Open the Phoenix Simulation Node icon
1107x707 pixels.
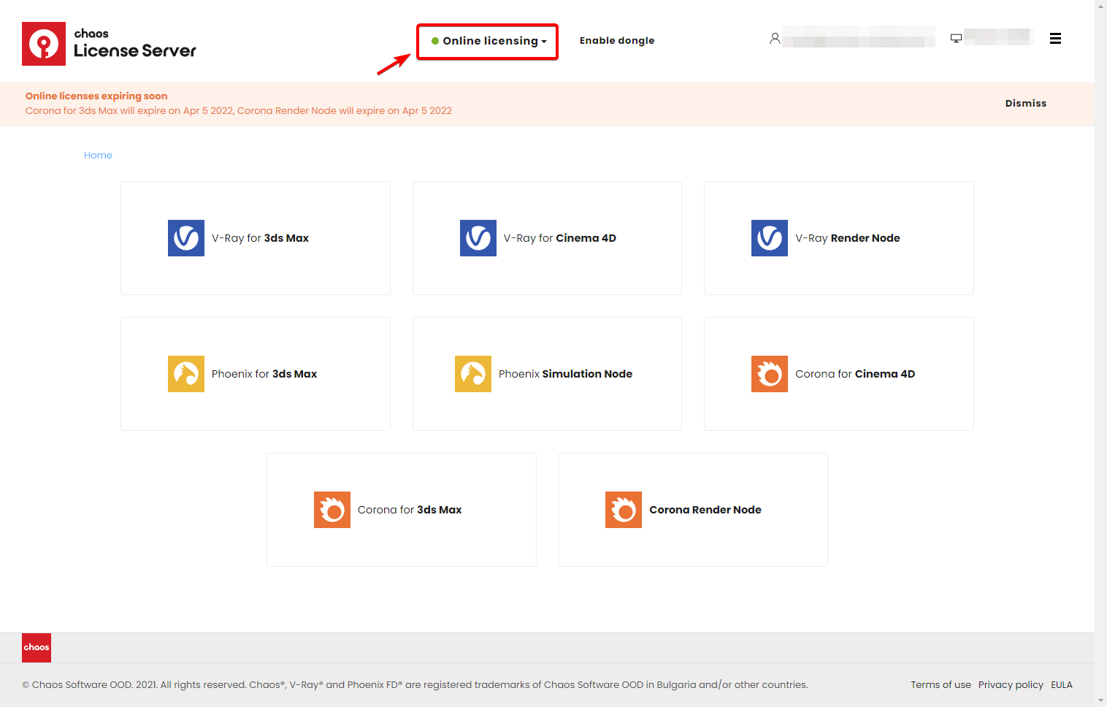tap(473, 374)
